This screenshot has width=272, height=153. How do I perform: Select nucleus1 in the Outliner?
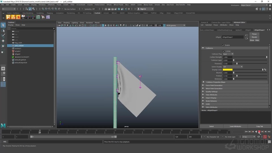[18, 48]
